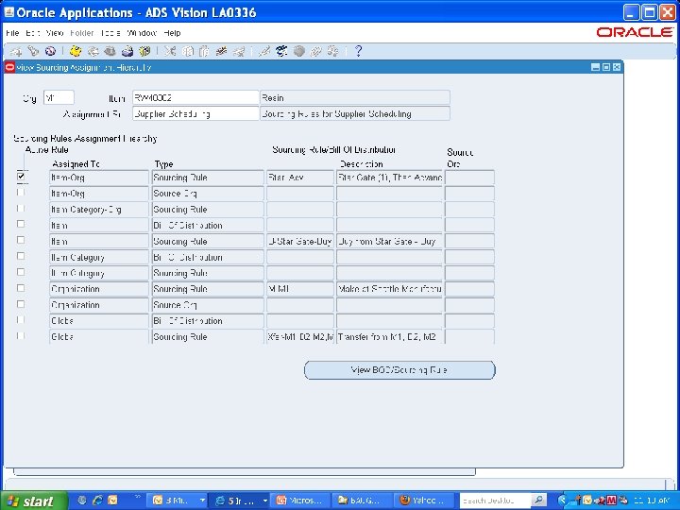Click the Zoom toolbar icon
This screenshot has width=680, height=510.
coord(281,51)
